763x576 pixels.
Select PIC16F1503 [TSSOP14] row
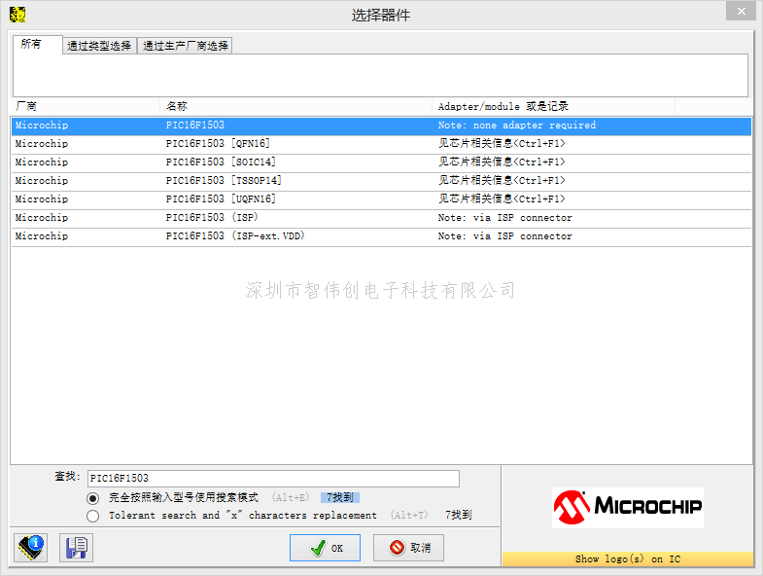(381, 181)
